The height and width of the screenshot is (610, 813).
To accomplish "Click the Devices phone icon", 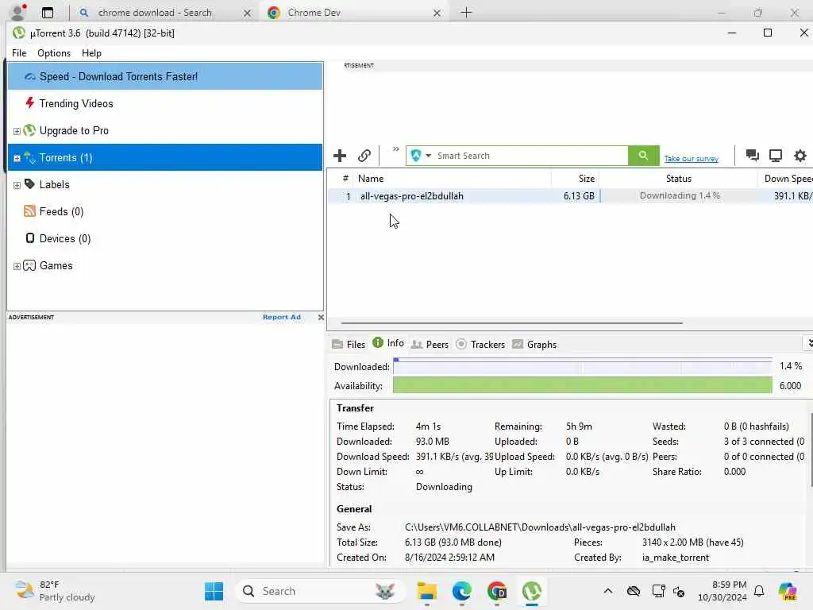I will pos(30,238).
